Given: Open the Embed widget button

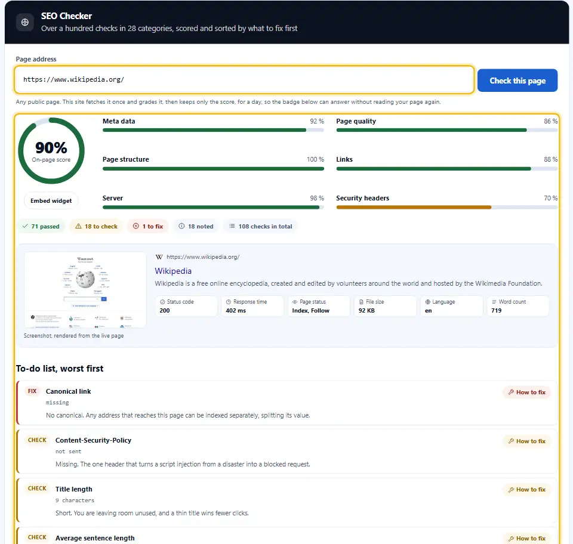Looking at the screenshot, I should 51,201.
